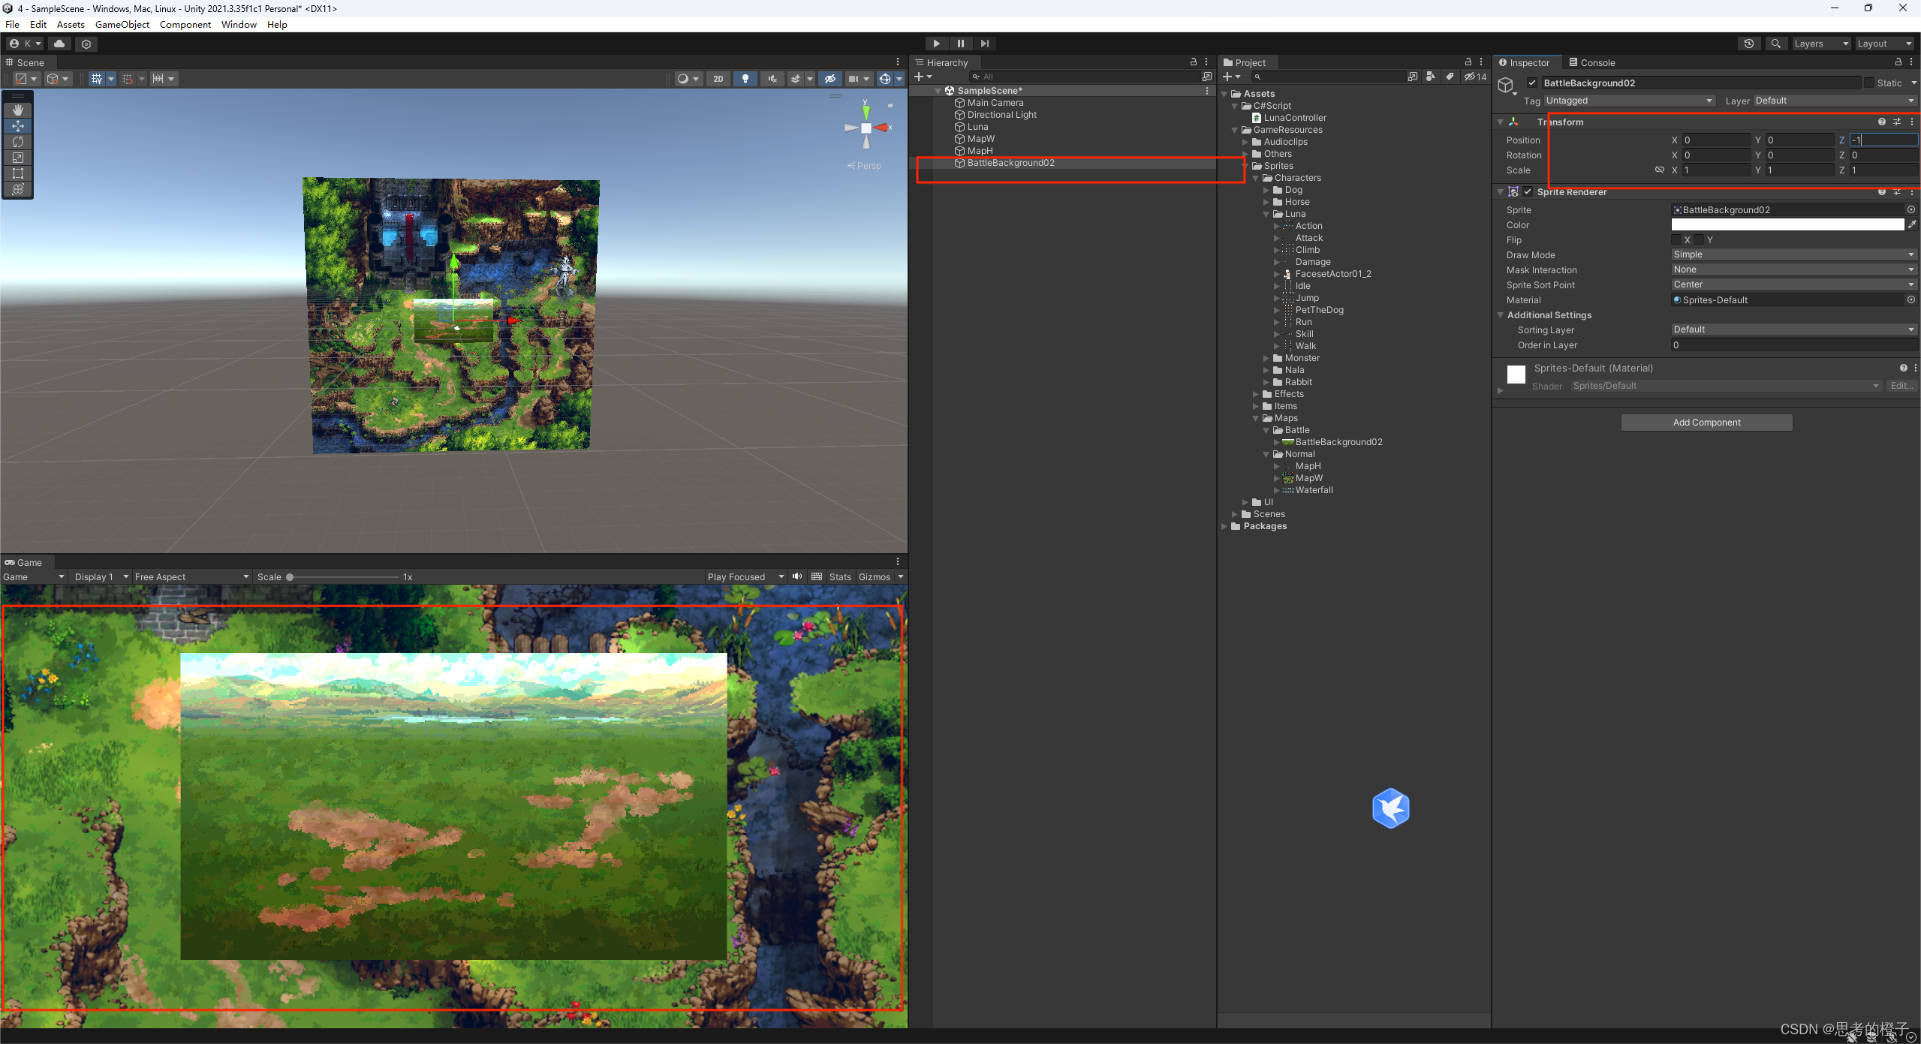1921x1044 pixels.
Task: Open the Draw Mode dropdown
Action: point(1793,255)
